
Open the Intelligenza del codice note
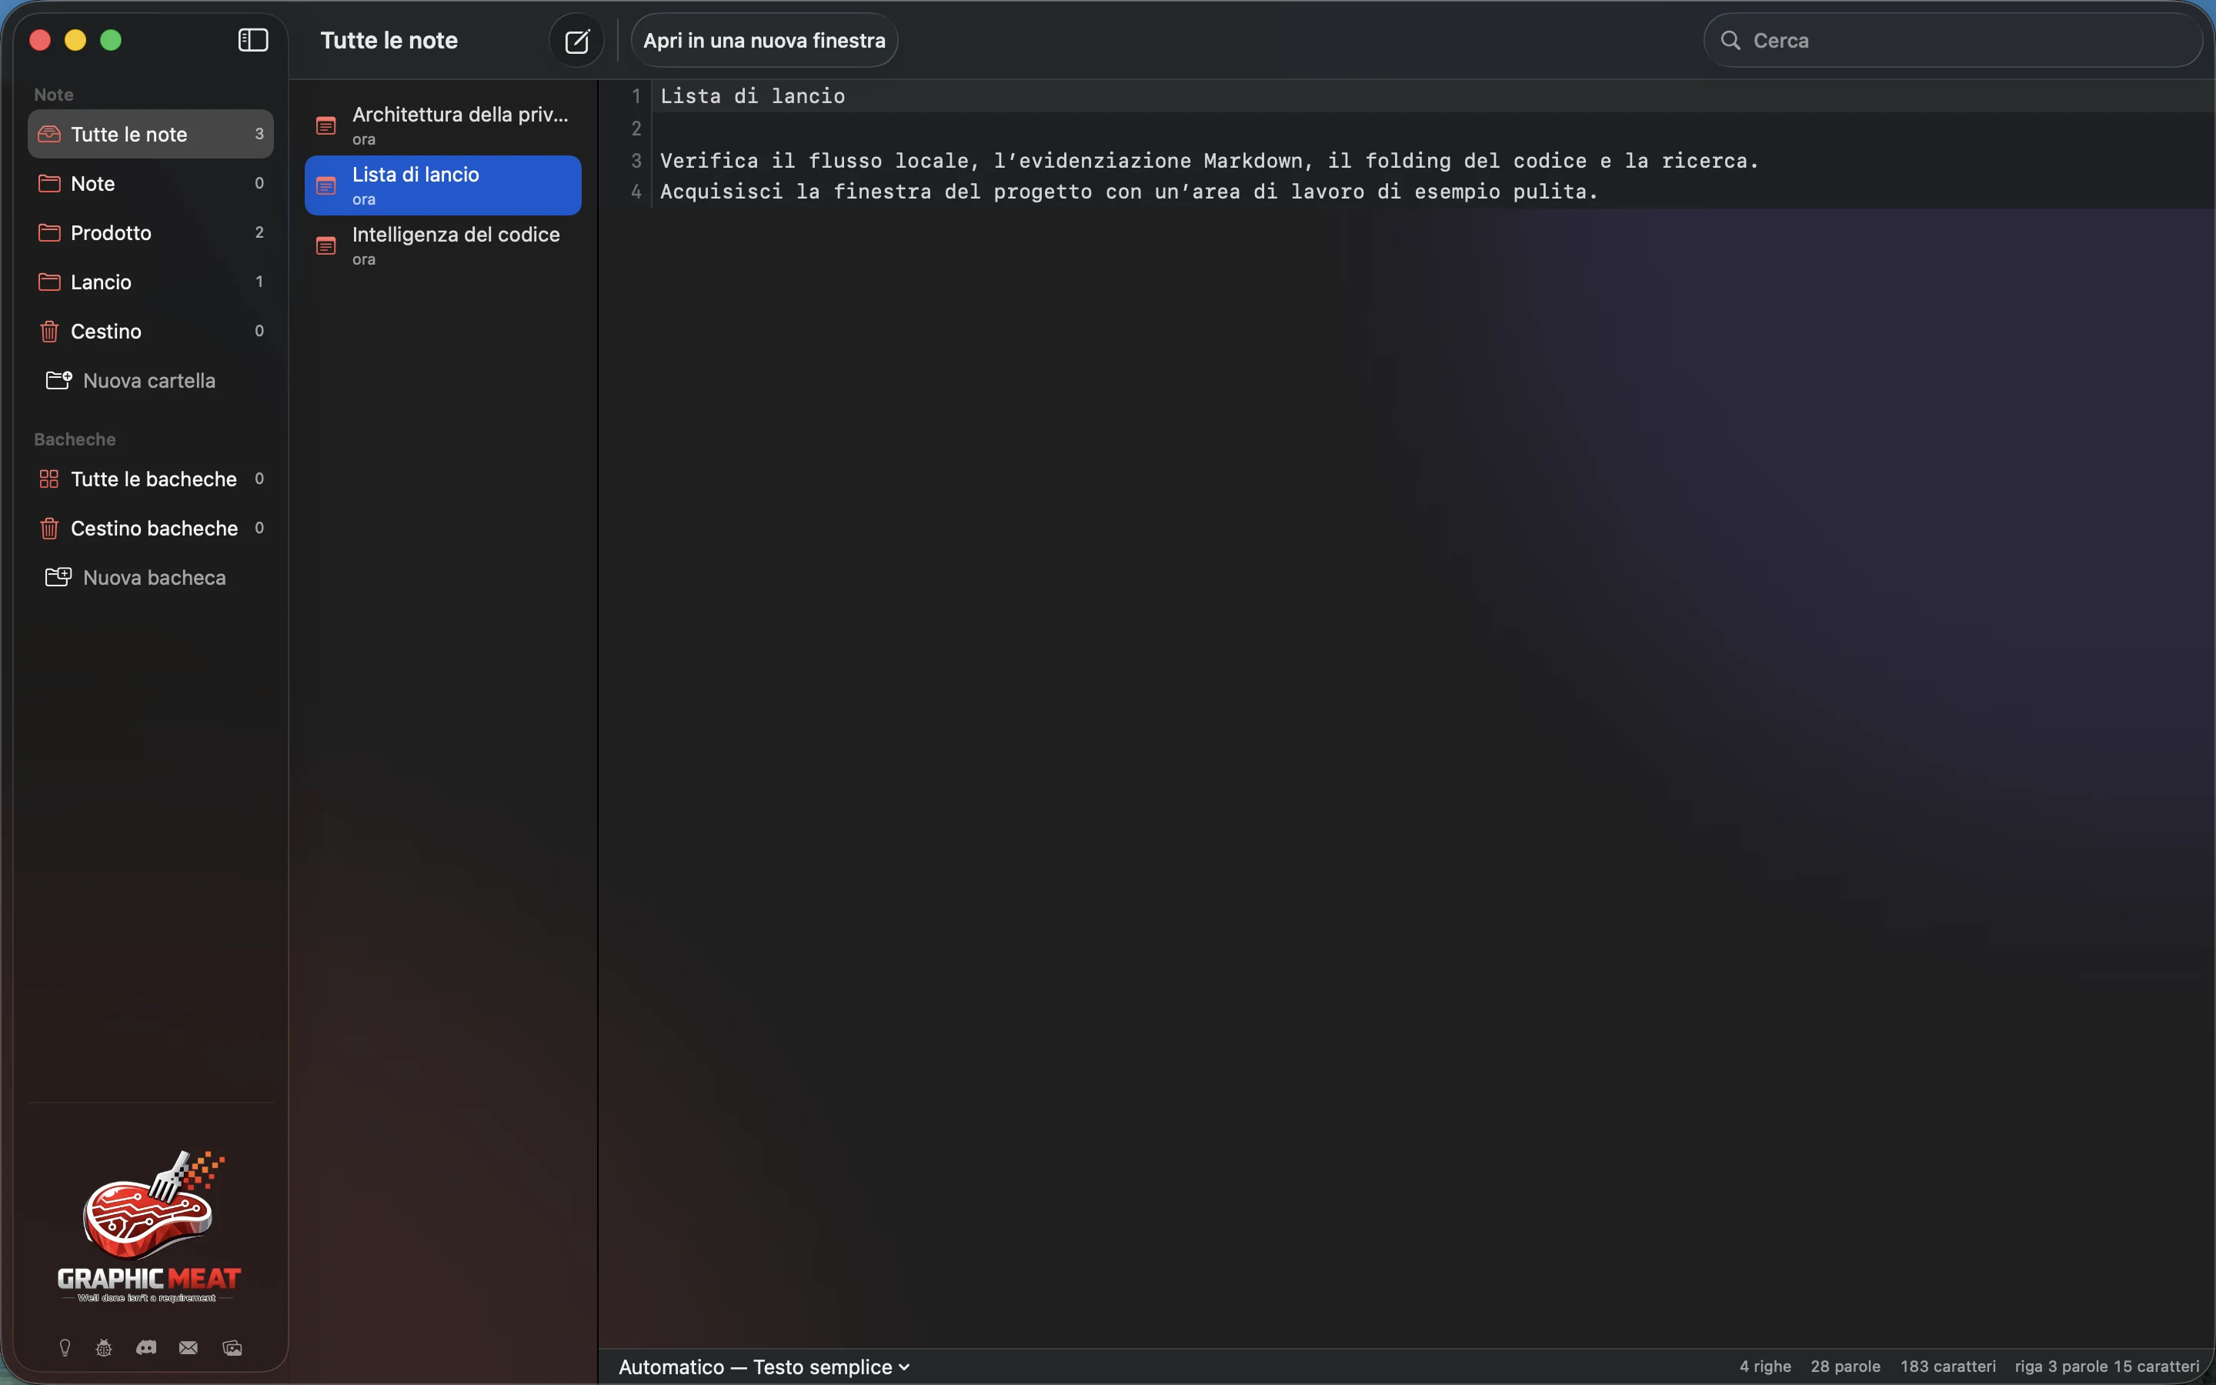[x=443, y=245]
